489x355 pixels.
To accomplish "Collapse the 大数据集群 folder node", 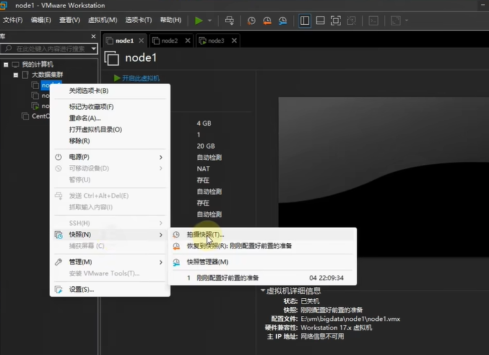I will point(15,75).
